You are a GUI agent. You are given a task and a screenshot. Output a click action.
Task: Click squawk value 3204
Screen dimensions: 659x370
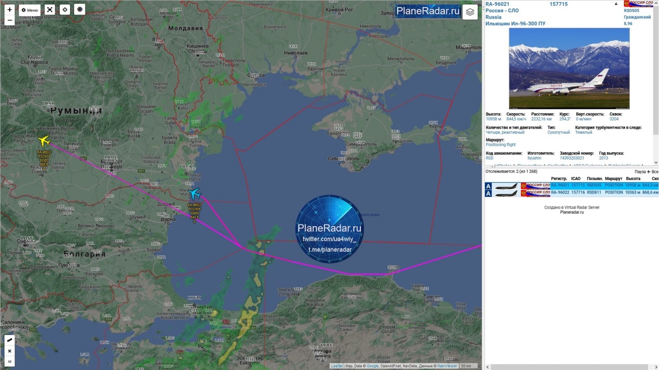pyautogui.click(x=614, y=119)
